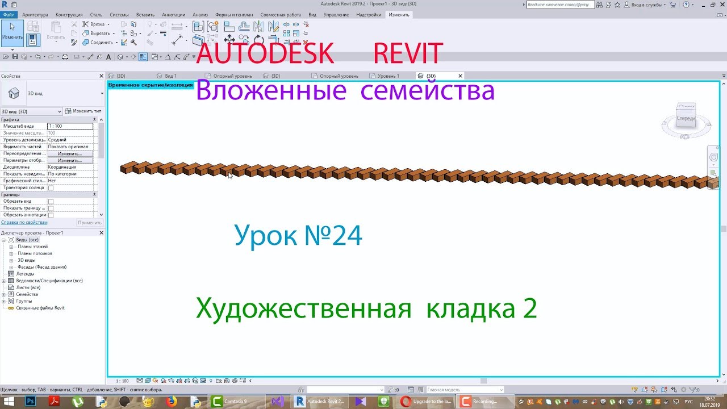Click the Text 'A' tool in quick access toolbar

click(108, 57)
